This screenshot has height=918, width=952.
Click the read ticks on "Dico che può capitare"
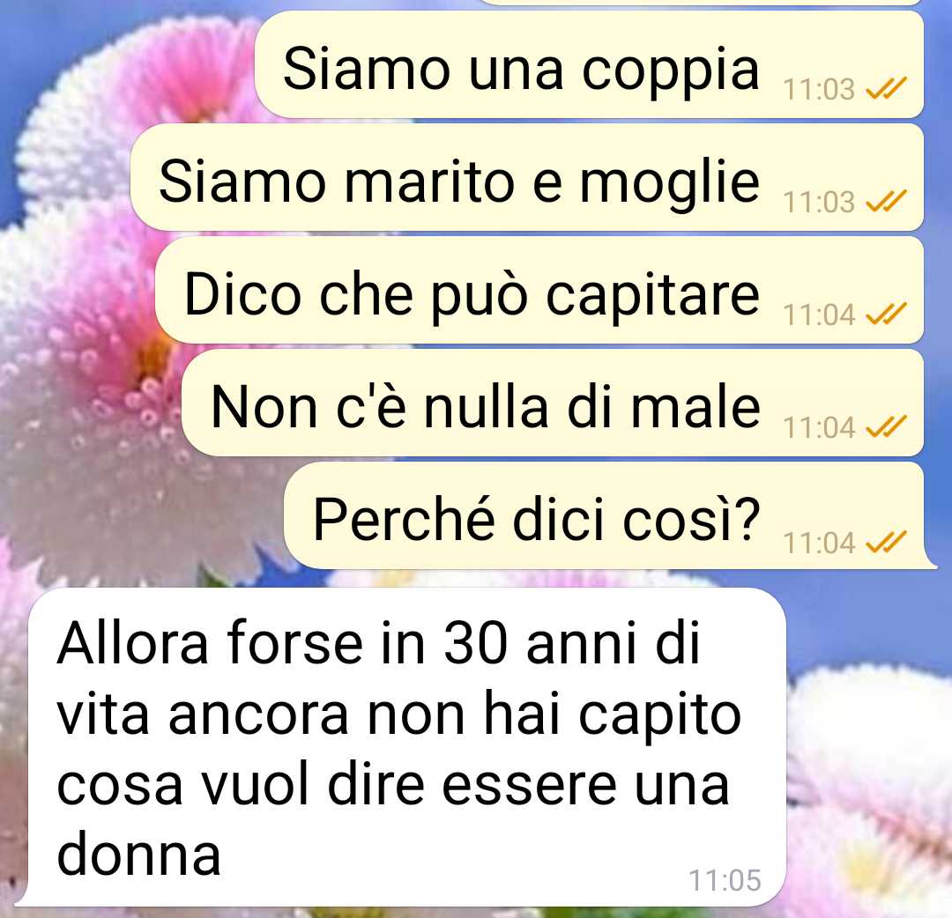(886, 315)
